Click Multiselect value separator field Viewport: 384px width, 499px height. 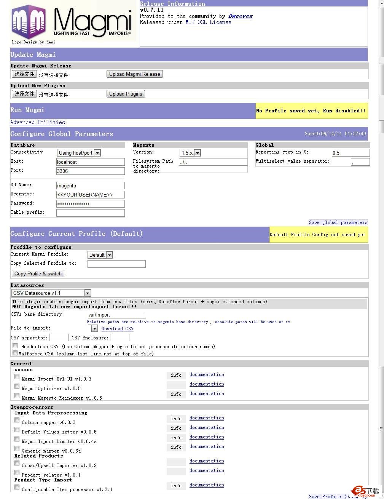(360, 162)
